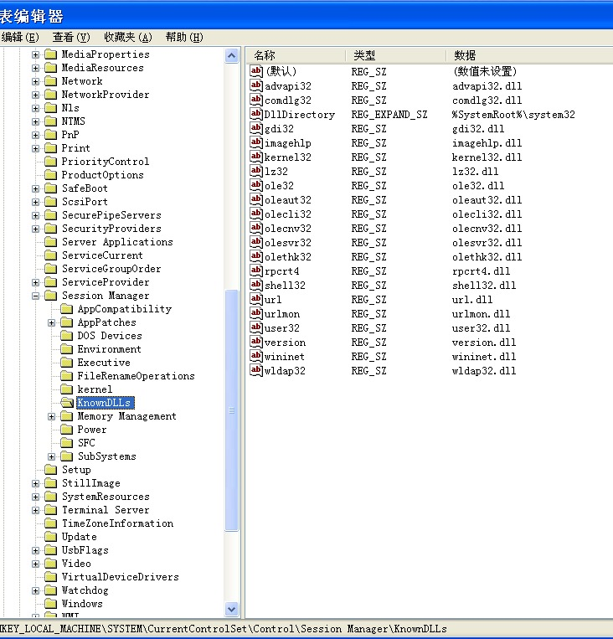Click the KnownDLLs open folder icon
Viewport: 613px width, 639px height.
(x=66, y=403)
